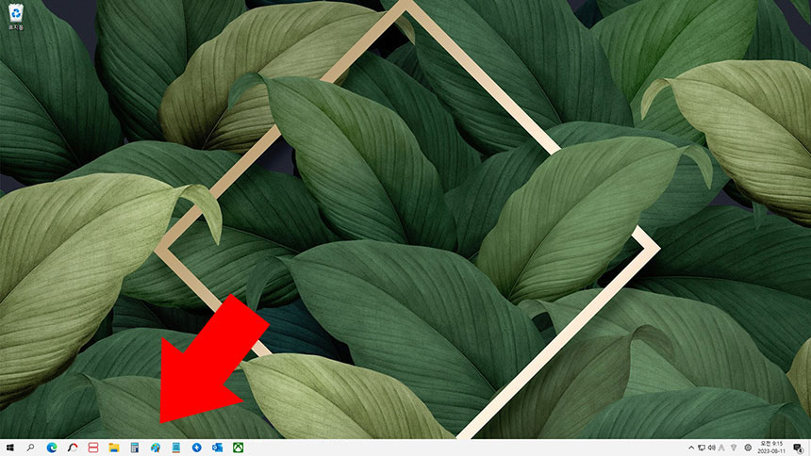The width and height of the screenshot is (811, 456).
Task: Open the network status tray icon
Action: tap(702, 448)
